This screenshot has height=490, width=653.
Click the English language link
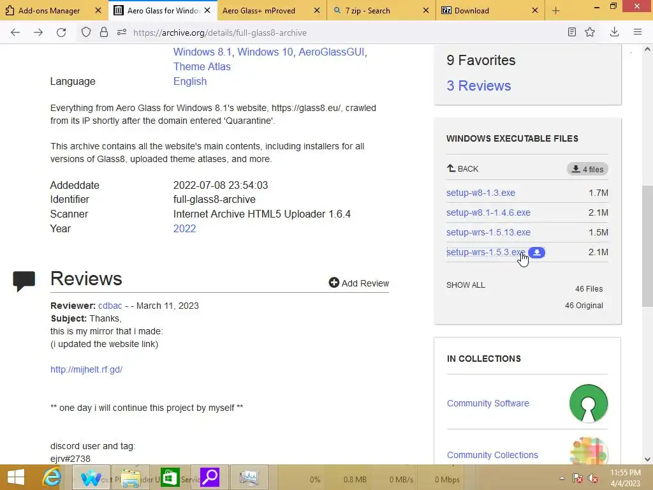click(x=190, y=81)
